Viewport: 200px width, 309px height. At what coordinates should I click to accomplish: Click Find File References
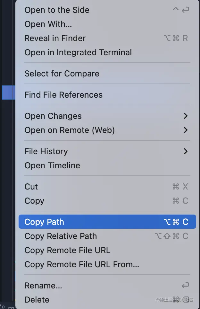pyautogui.click(x=63, y=95)
